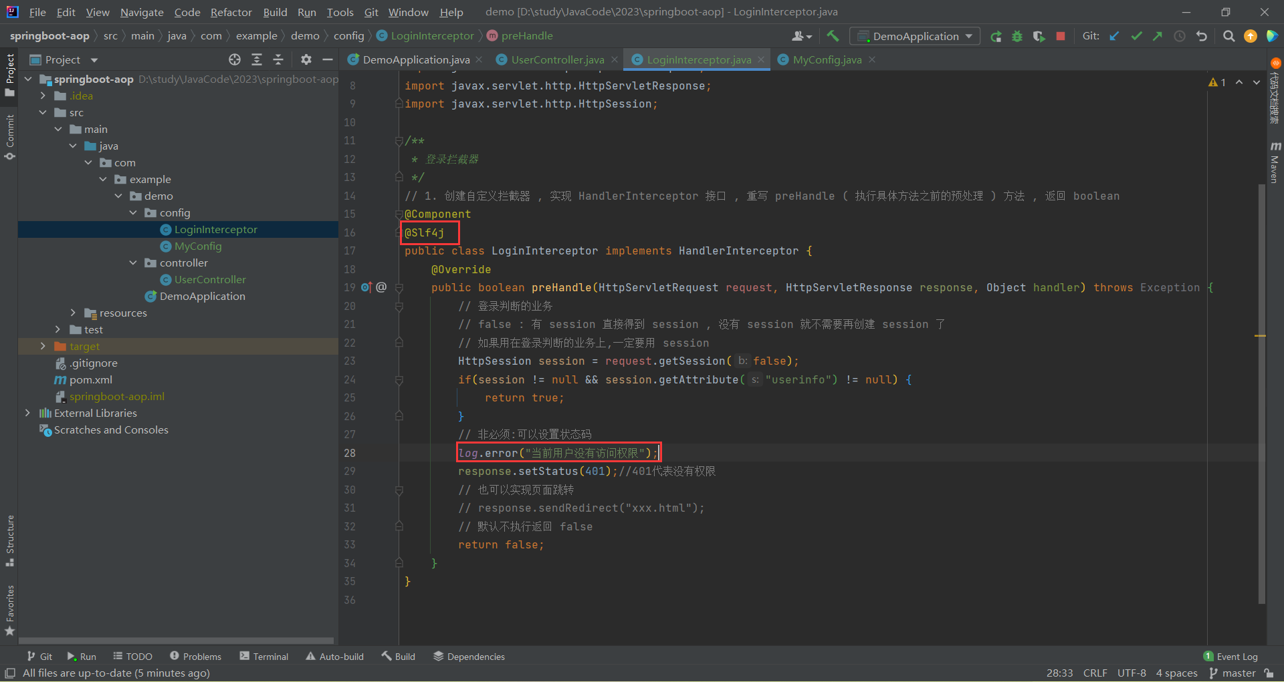The height and width of the screenshot is (682, 1284).
Task: Switch to UserController.java tab
Action: [x=557, y=59]
